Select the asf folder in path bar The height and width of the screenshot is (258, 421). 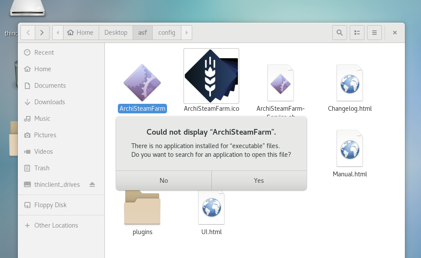[143, 33]
